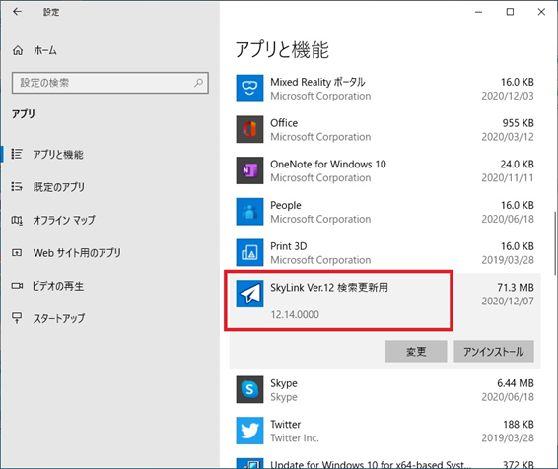The image size is (558, 469).
Task: Click the Skype app icon
Action: (x=249, y=389)
